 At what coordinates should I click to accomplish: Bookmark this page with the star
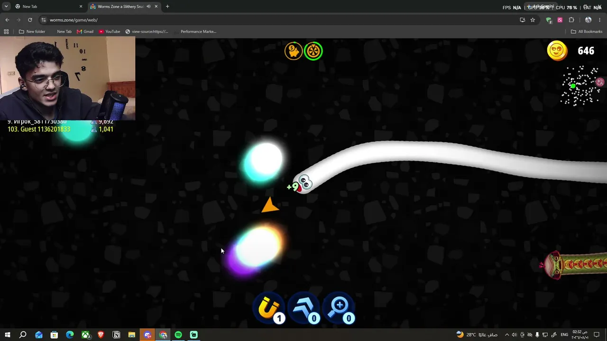[533, 20]
